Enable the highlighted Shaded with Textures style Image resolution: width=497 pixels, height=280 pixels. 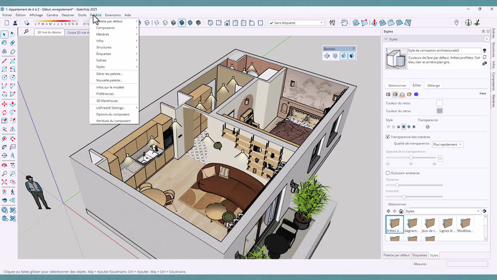pyautogui.click(x=182, y=23)
